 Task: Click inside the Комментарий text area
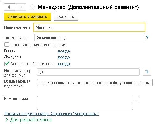click(x=85, y=103)
